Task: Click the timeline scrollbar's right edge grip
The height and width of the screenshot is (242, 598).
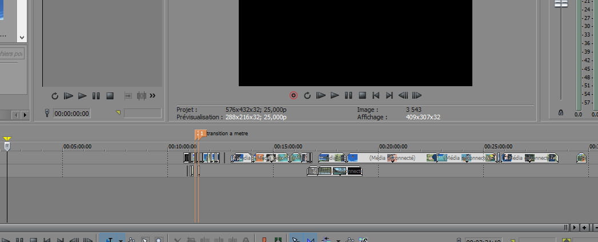Action: [567, 228]
